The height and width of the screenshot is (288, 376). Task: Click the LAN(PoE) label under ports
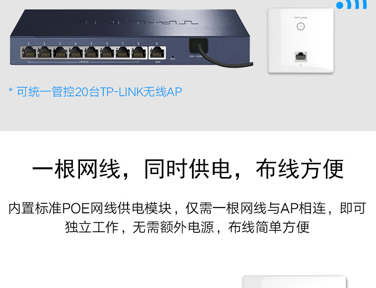click(x=84, y=62)
